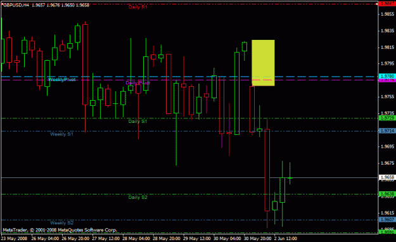Screen dimensions: 396x242
Task: Click the 27 May 12:00 time label
Action: pos(106,238)
